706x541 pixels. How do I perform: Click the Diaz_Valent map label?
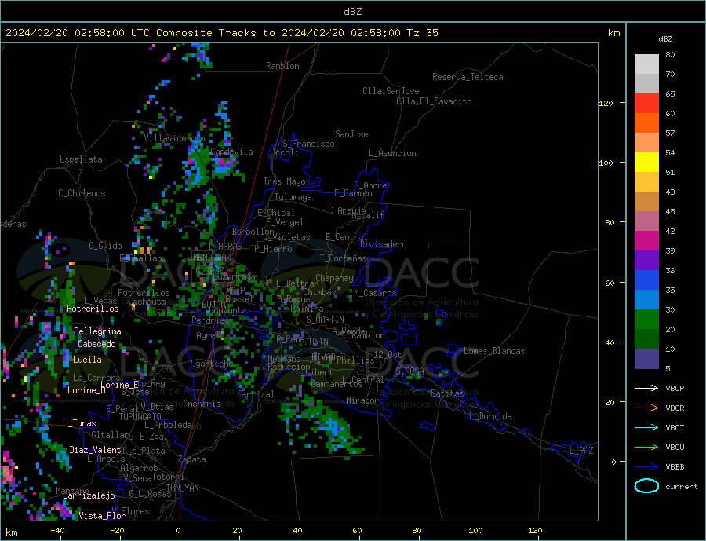95,450
